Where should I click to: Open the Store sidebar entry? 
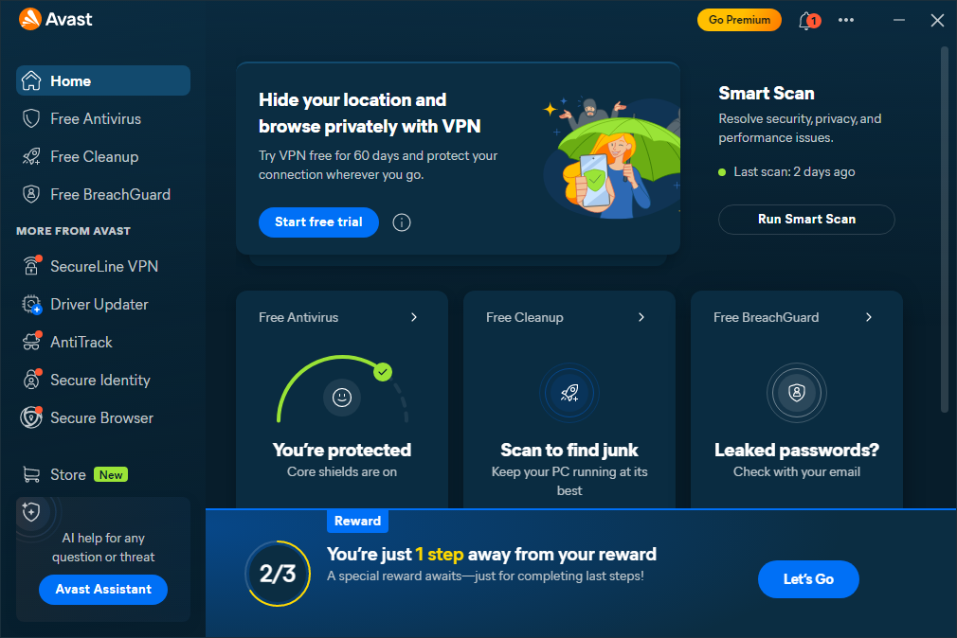click(x=103, y=474)
